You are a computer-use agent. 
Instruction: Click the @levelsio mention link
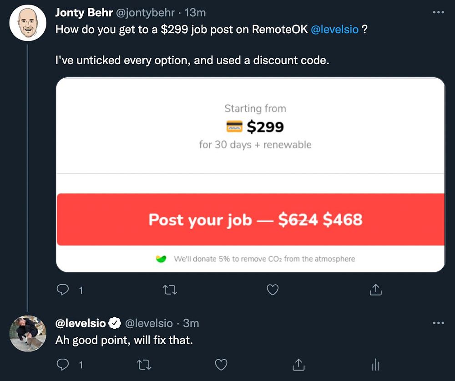tap(334, 31)
